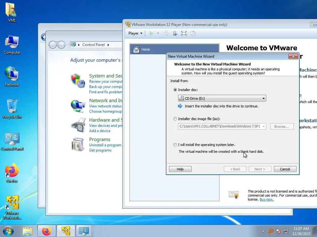Click the green Power On play icon
The height and width of the screenshot is (237, 317).
point(151,33)
